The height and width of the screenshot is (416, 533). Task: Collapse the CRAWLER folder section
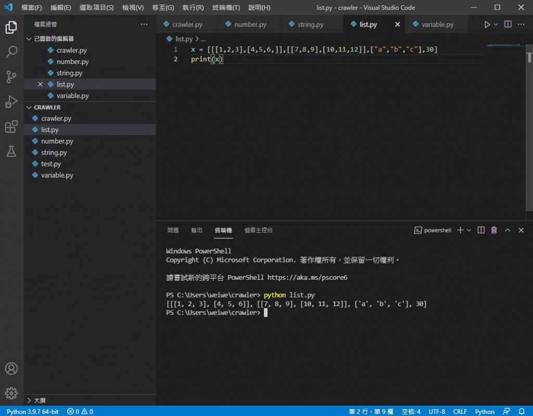point(29,107)
